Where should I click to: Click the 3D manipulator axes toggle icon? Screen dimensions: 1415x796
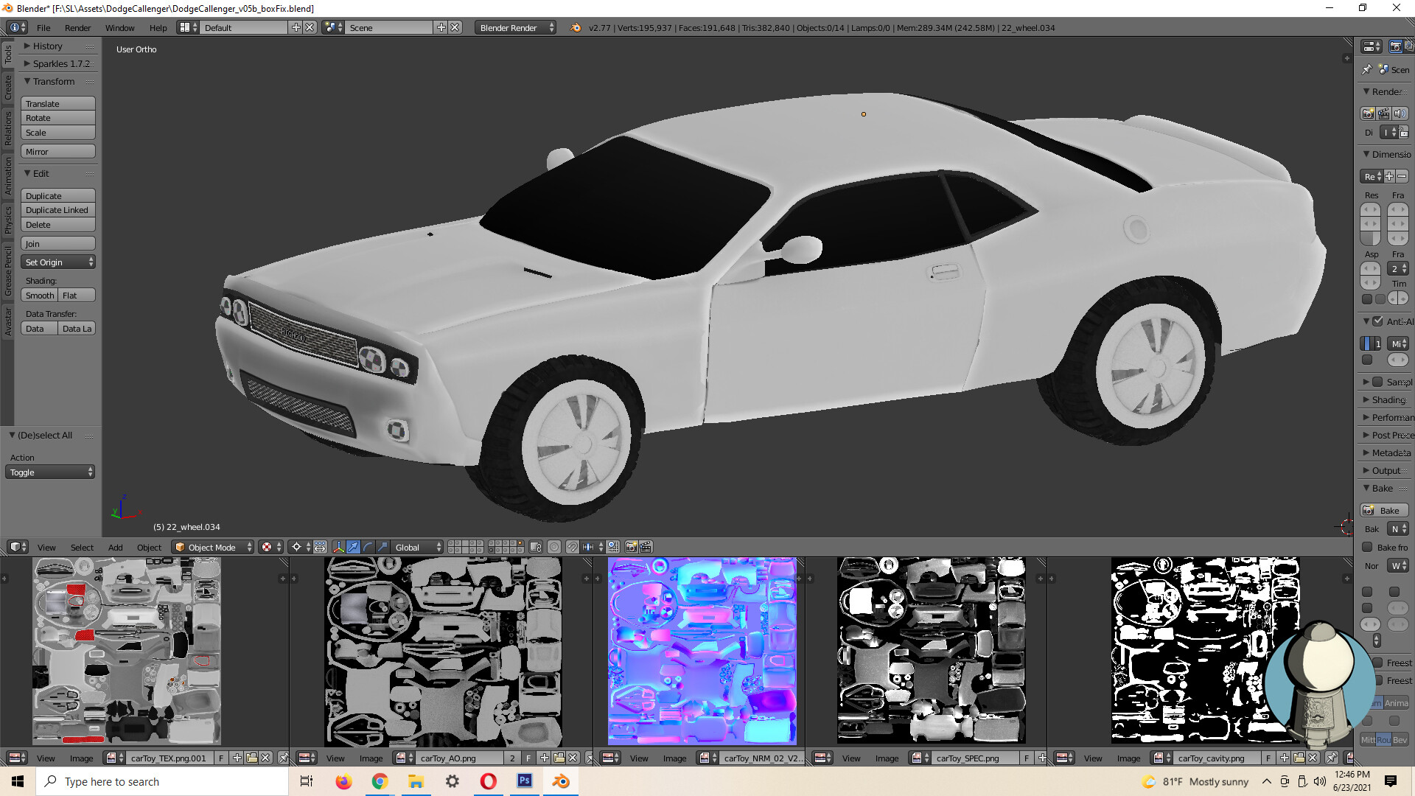338,547
